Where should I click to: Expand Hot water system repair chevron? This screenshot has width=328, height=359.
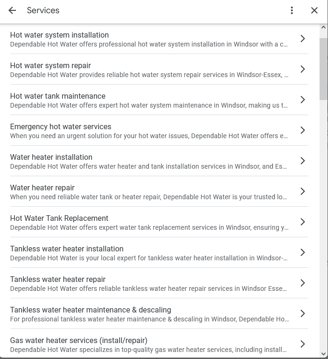click(x=303, y=69)
